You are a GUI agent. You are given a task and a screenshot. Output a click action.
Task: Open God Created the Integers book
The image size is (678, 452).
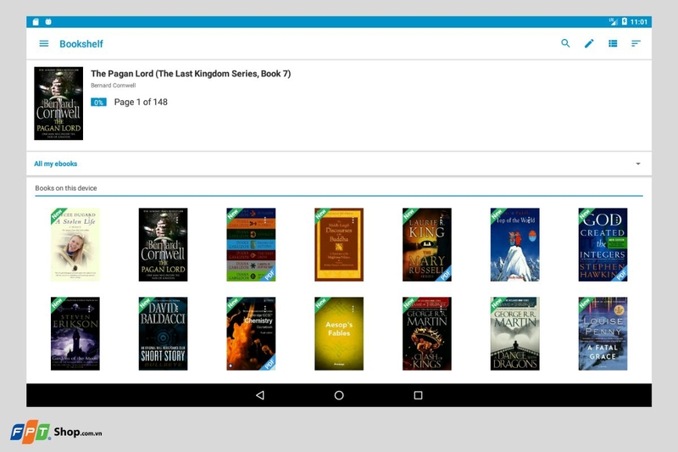click(603, 244)
